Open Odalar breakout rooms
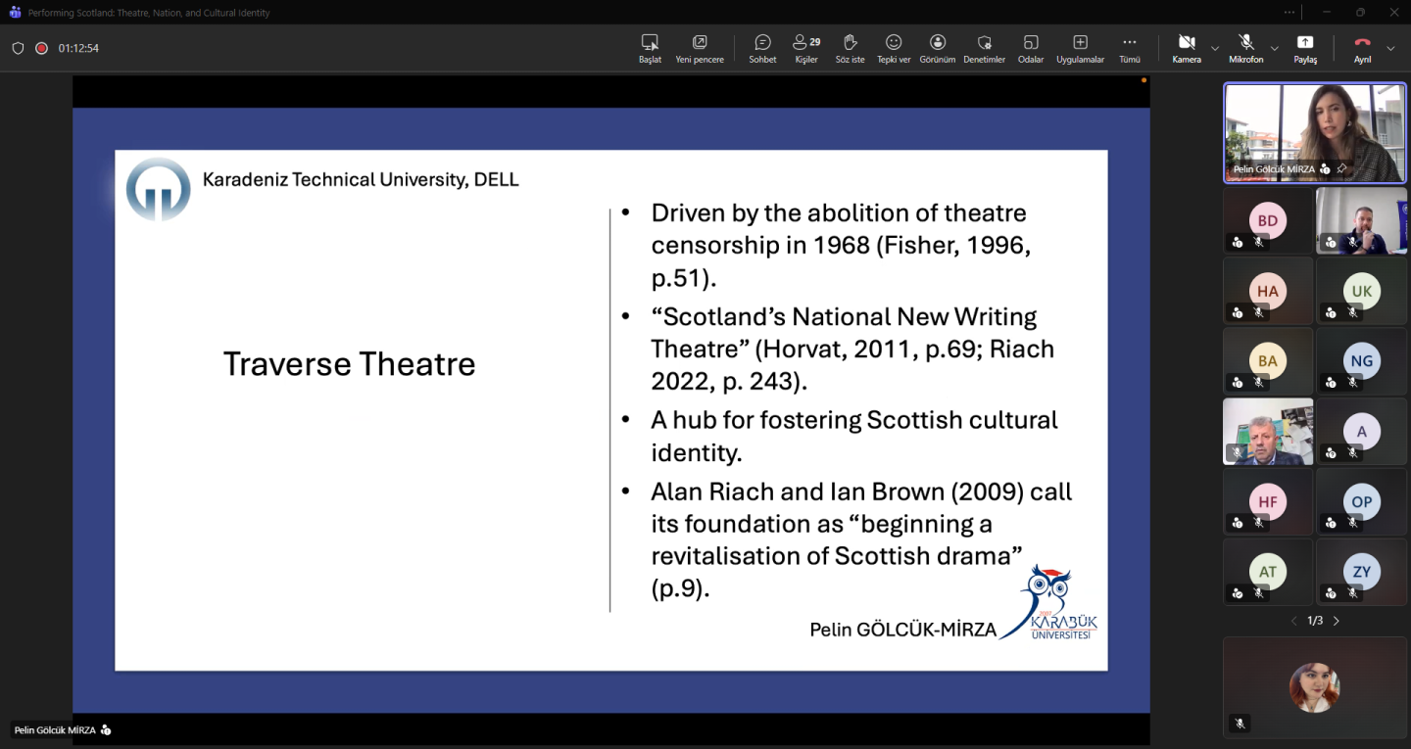The height and width of the screenshot is (749, 1411). [1031, 48]
